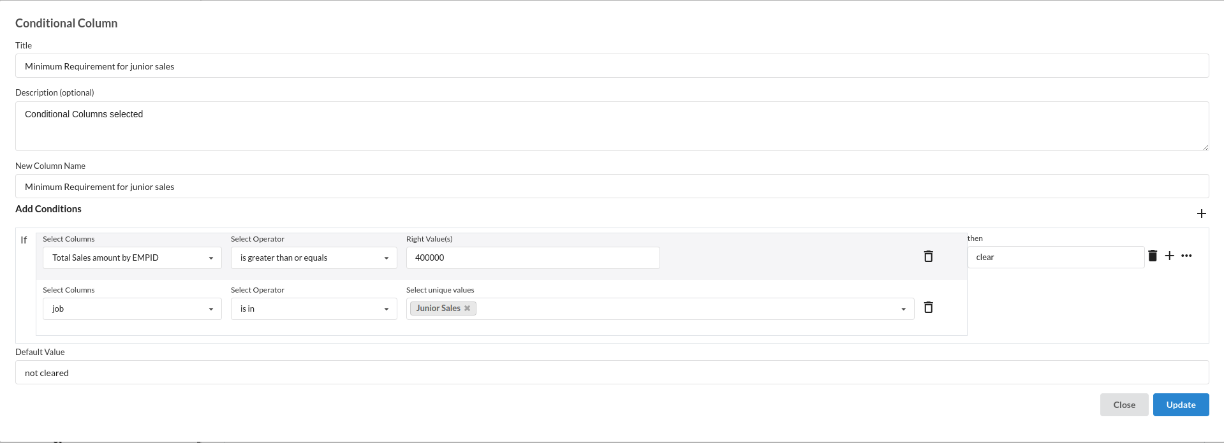The height and width of the screenshot is (443, 1224).
Task: Delete the job condition row
Action: (x=928, y=307)
